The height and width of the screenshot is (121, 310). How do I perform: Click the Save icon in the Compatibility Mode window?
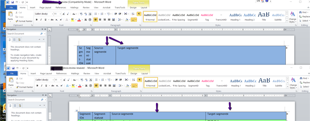[13, 2]
